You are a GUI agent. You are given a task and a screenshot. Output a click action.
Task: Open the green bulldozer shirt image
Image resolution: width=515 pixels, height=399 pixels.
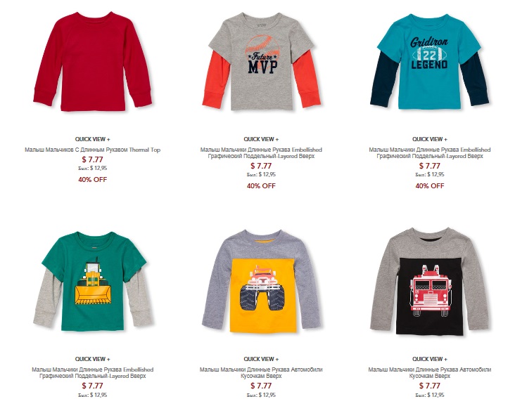click(93, 281)
